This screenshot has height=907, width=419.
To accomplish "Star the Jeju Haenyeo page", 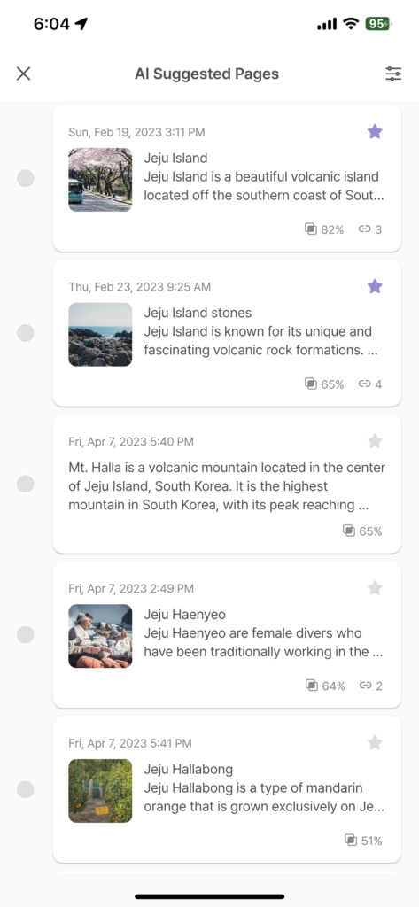I will [x=375, y=588].
